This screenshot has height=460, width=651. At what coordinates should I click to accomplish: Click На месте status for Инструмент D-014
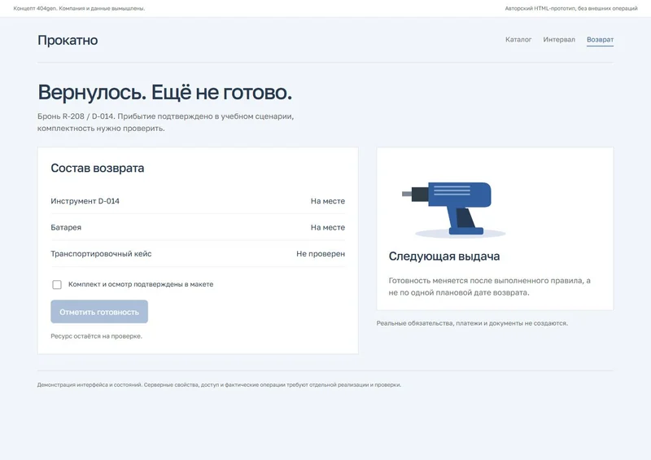(x=328, y=201)
